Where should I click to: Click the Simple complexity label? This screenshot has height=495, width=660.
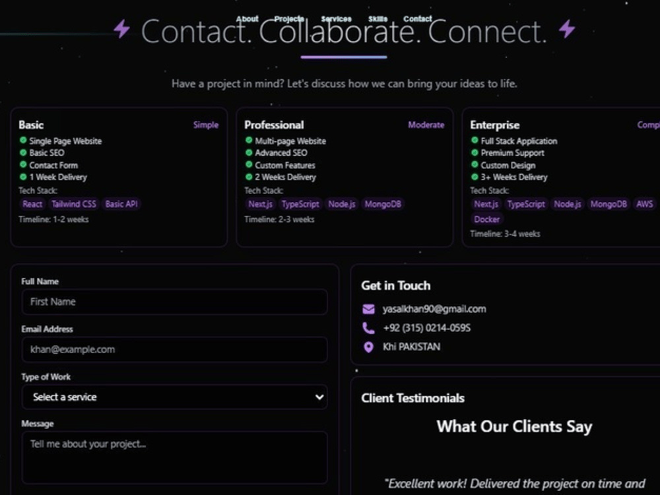tap(206, 125)
